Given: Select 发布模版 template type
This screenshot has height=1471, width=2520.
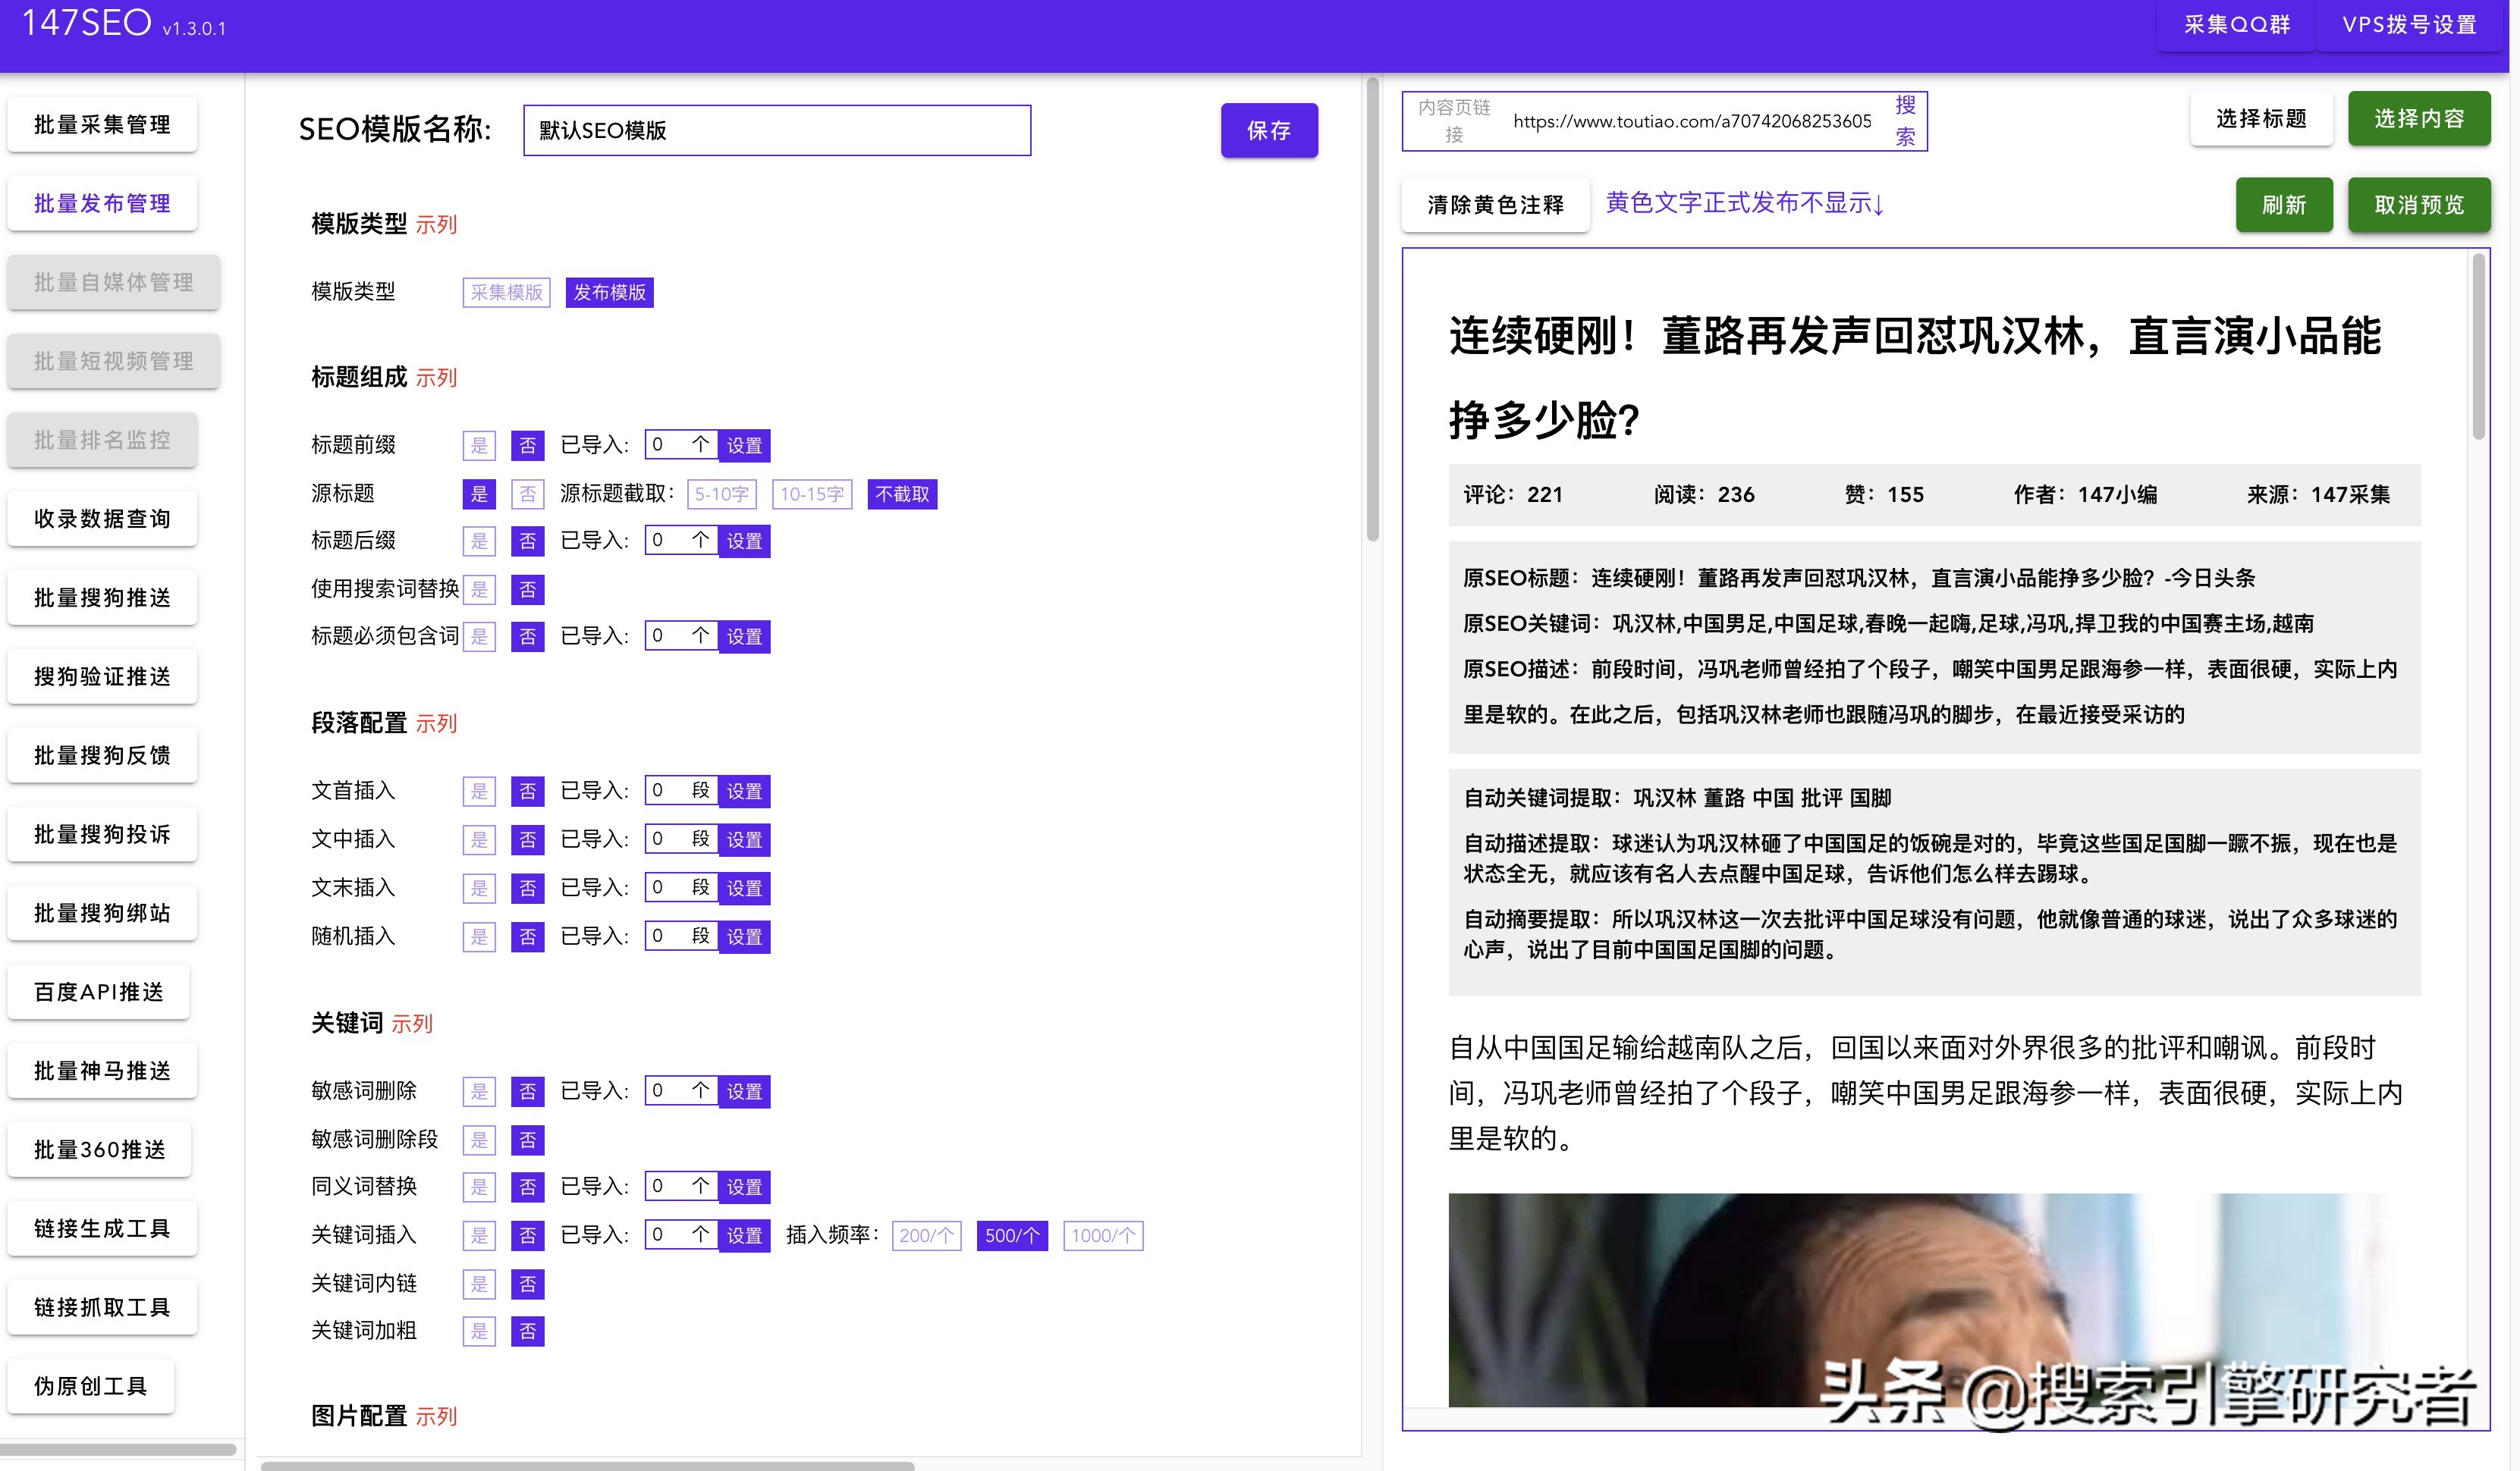Looking at the screenshot, I should (x=609, y=292).
